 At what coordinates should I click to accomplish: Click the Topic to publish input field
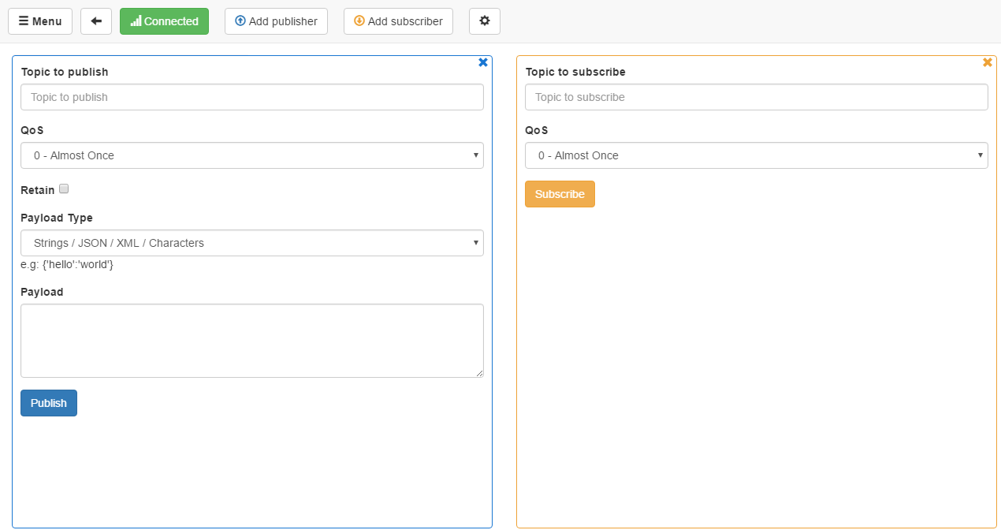(251, 97)
